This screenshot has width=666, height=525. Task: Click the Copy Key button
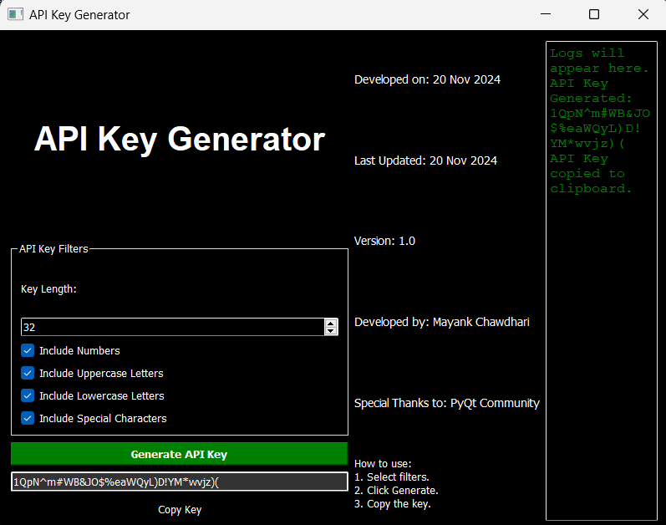click(179, 510)
